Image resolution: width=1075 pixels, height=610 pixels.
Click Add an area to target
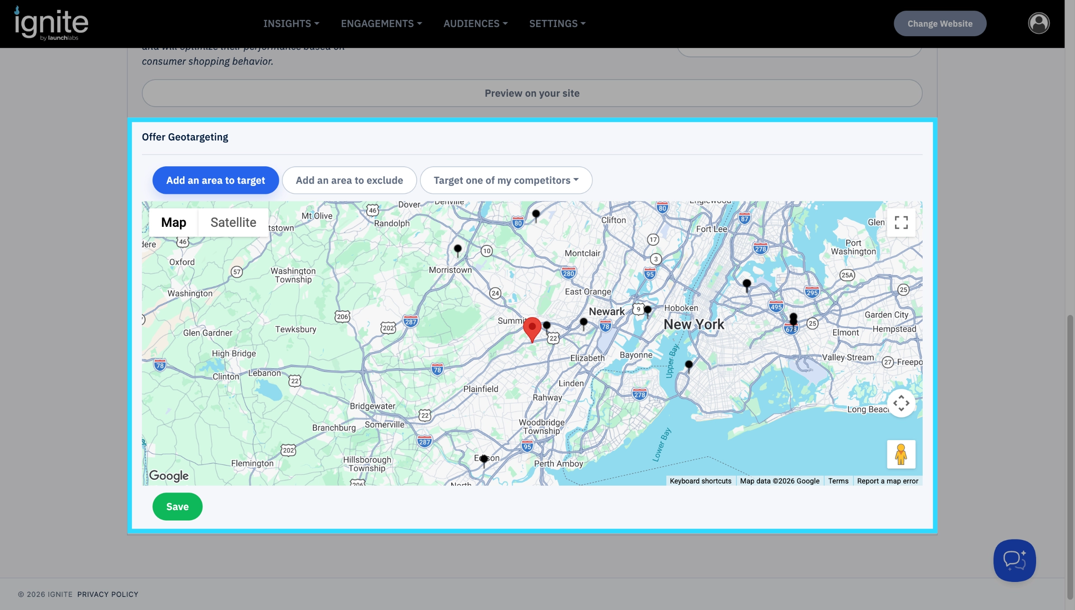[216, 180]
